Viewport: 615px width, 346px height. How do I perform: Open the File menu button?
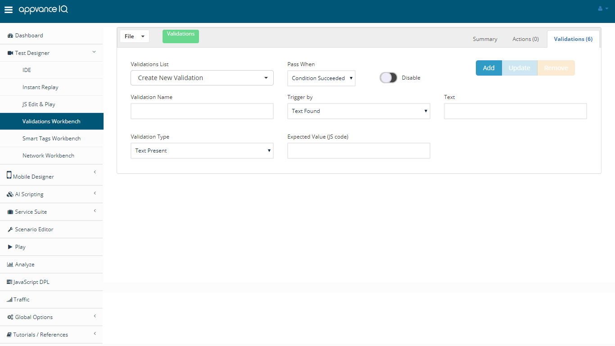[x=135, y=36]
